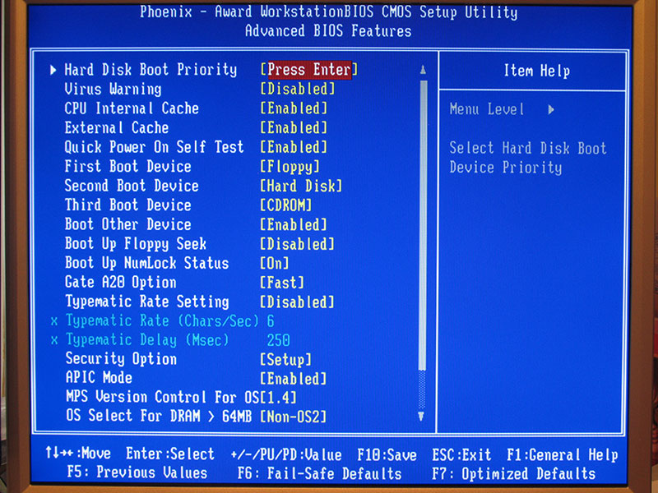Select the First Boot Device label

(128, 167)
